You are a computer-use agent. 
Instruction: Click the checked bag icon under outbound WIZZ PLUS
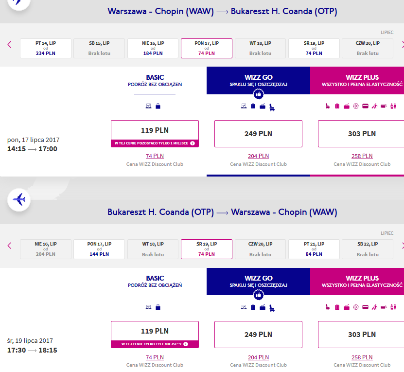tap(347, 106)
